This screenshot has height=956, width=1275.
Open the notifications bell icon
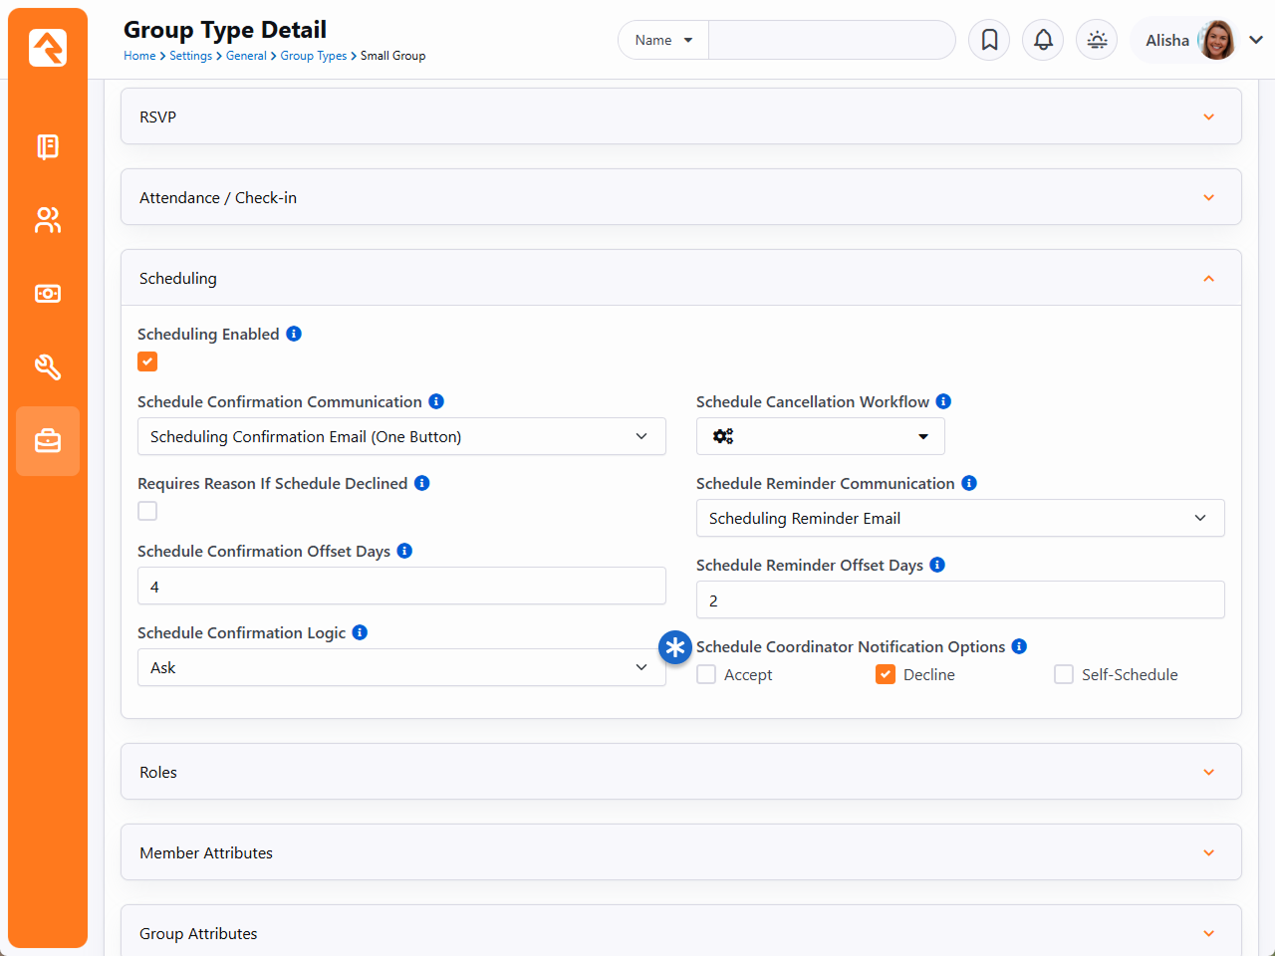1043,40
